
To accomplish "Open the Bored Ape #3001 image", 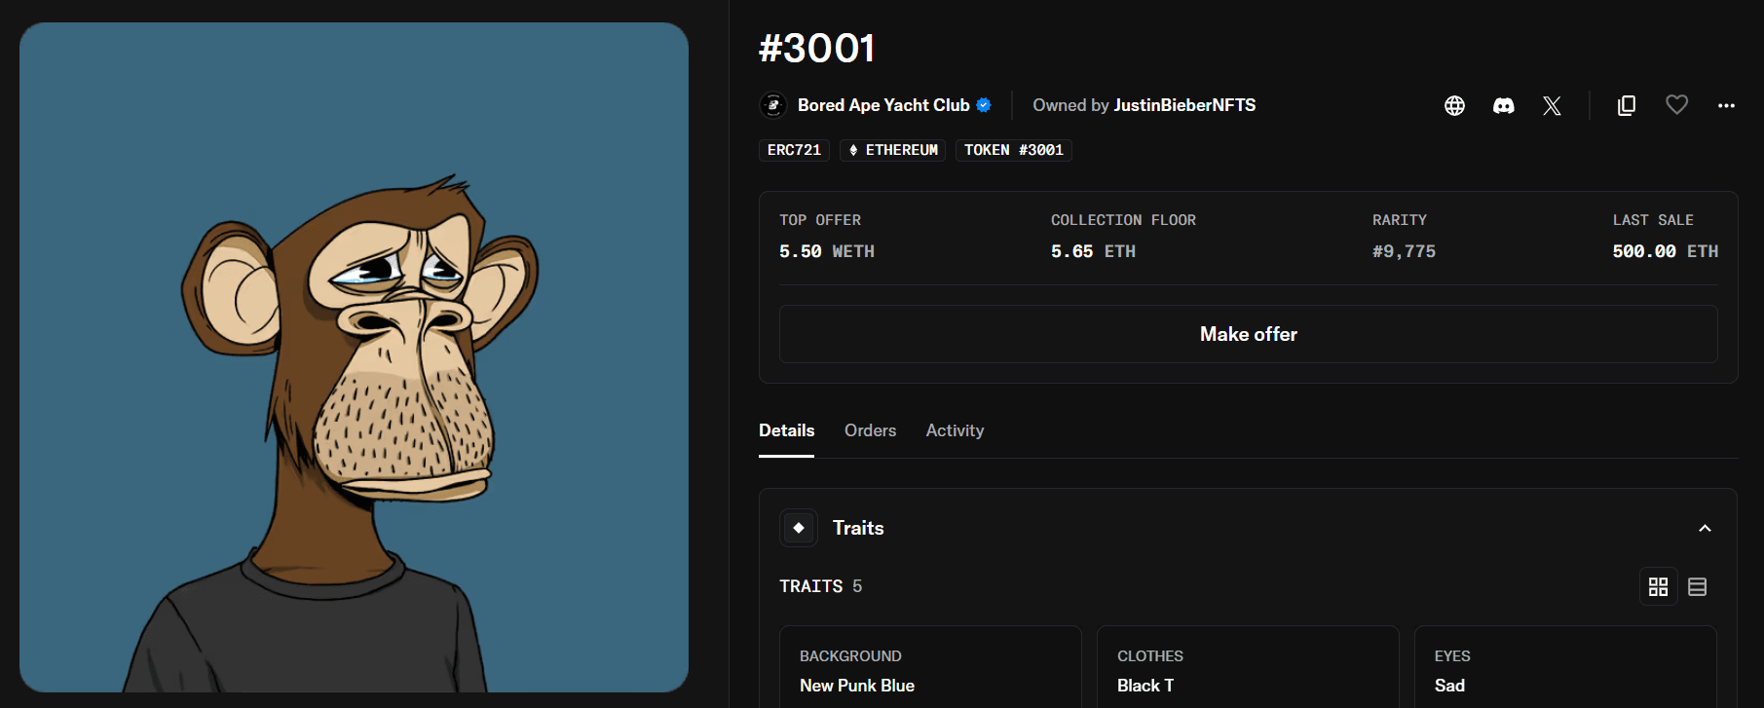I will point(354,357).
